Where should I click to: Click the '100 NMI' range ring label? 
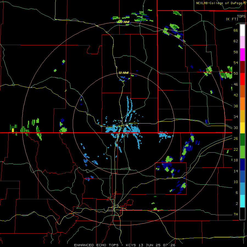[124, 22]
